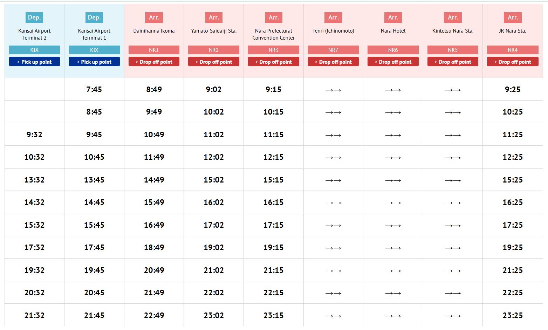Click the KIX label under Terminal 2
Image resolution: width=548 pixels, height=330 pixels.
[x=34, y=50]
